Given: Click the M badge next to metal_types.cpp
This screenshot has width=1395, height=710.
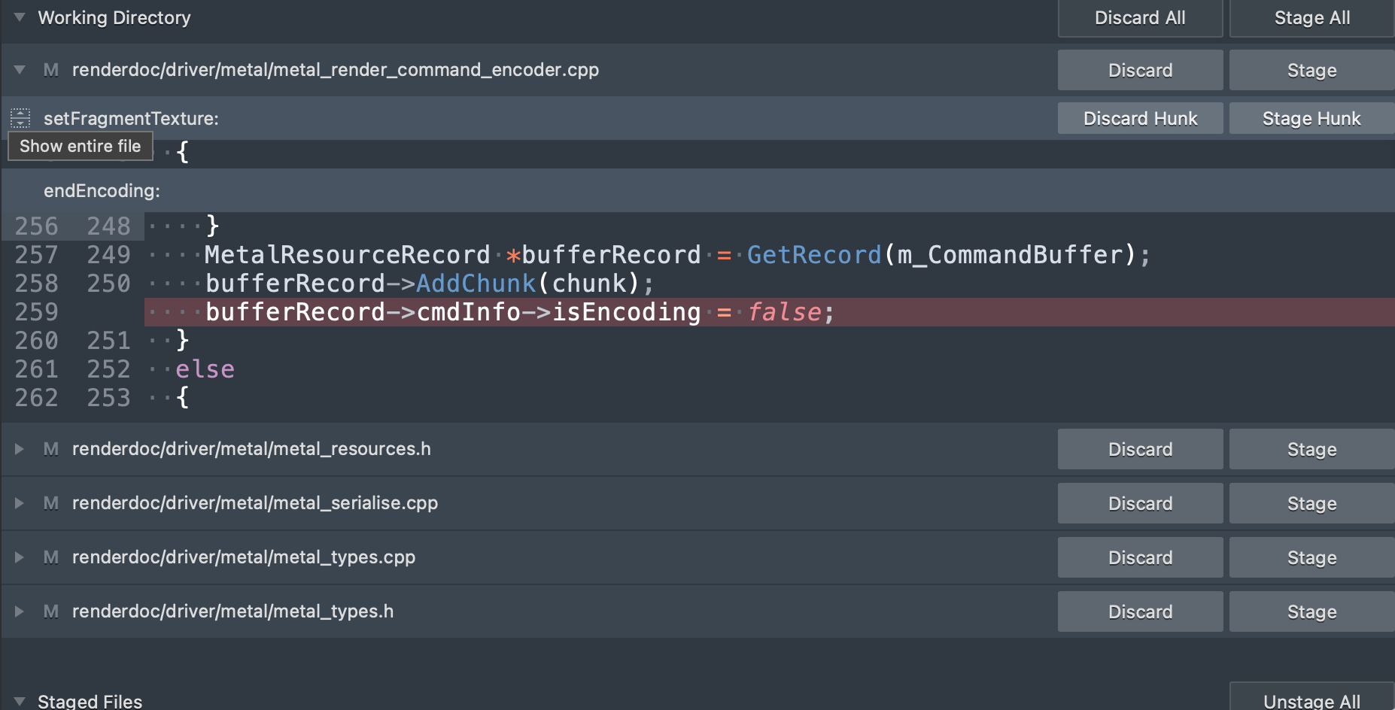Looking at the screenshot, I should (50, 557).
